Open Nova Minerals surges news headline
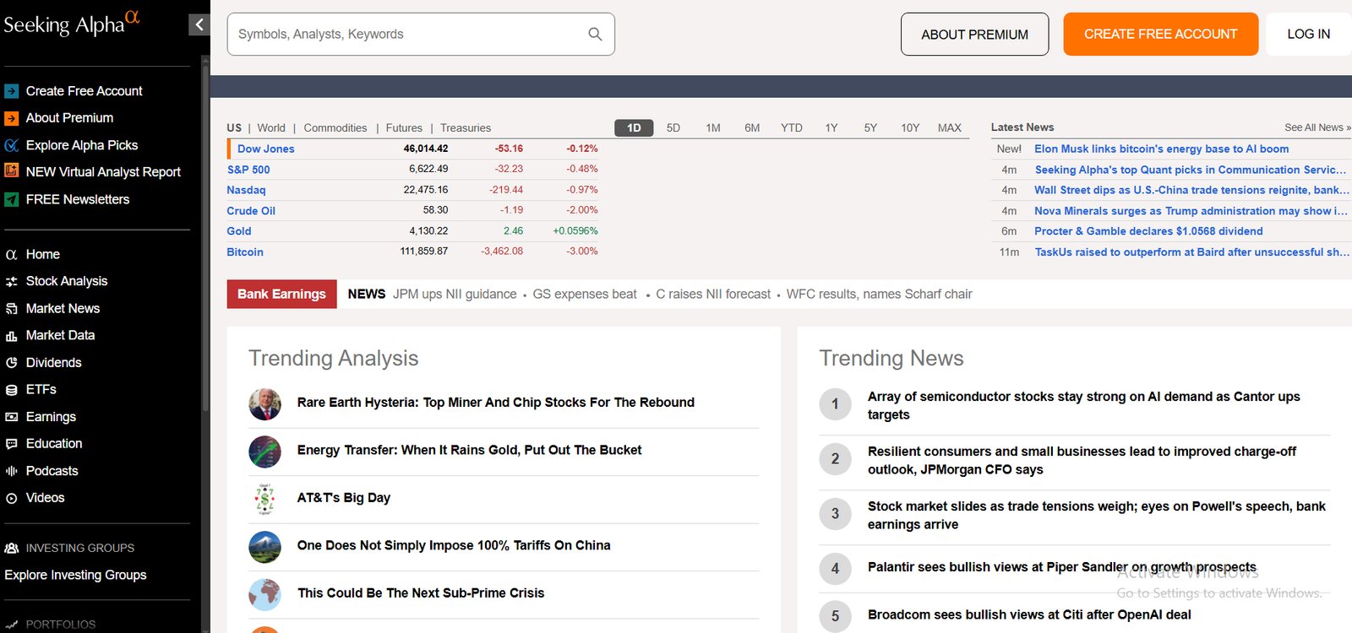 (1191, 211)
